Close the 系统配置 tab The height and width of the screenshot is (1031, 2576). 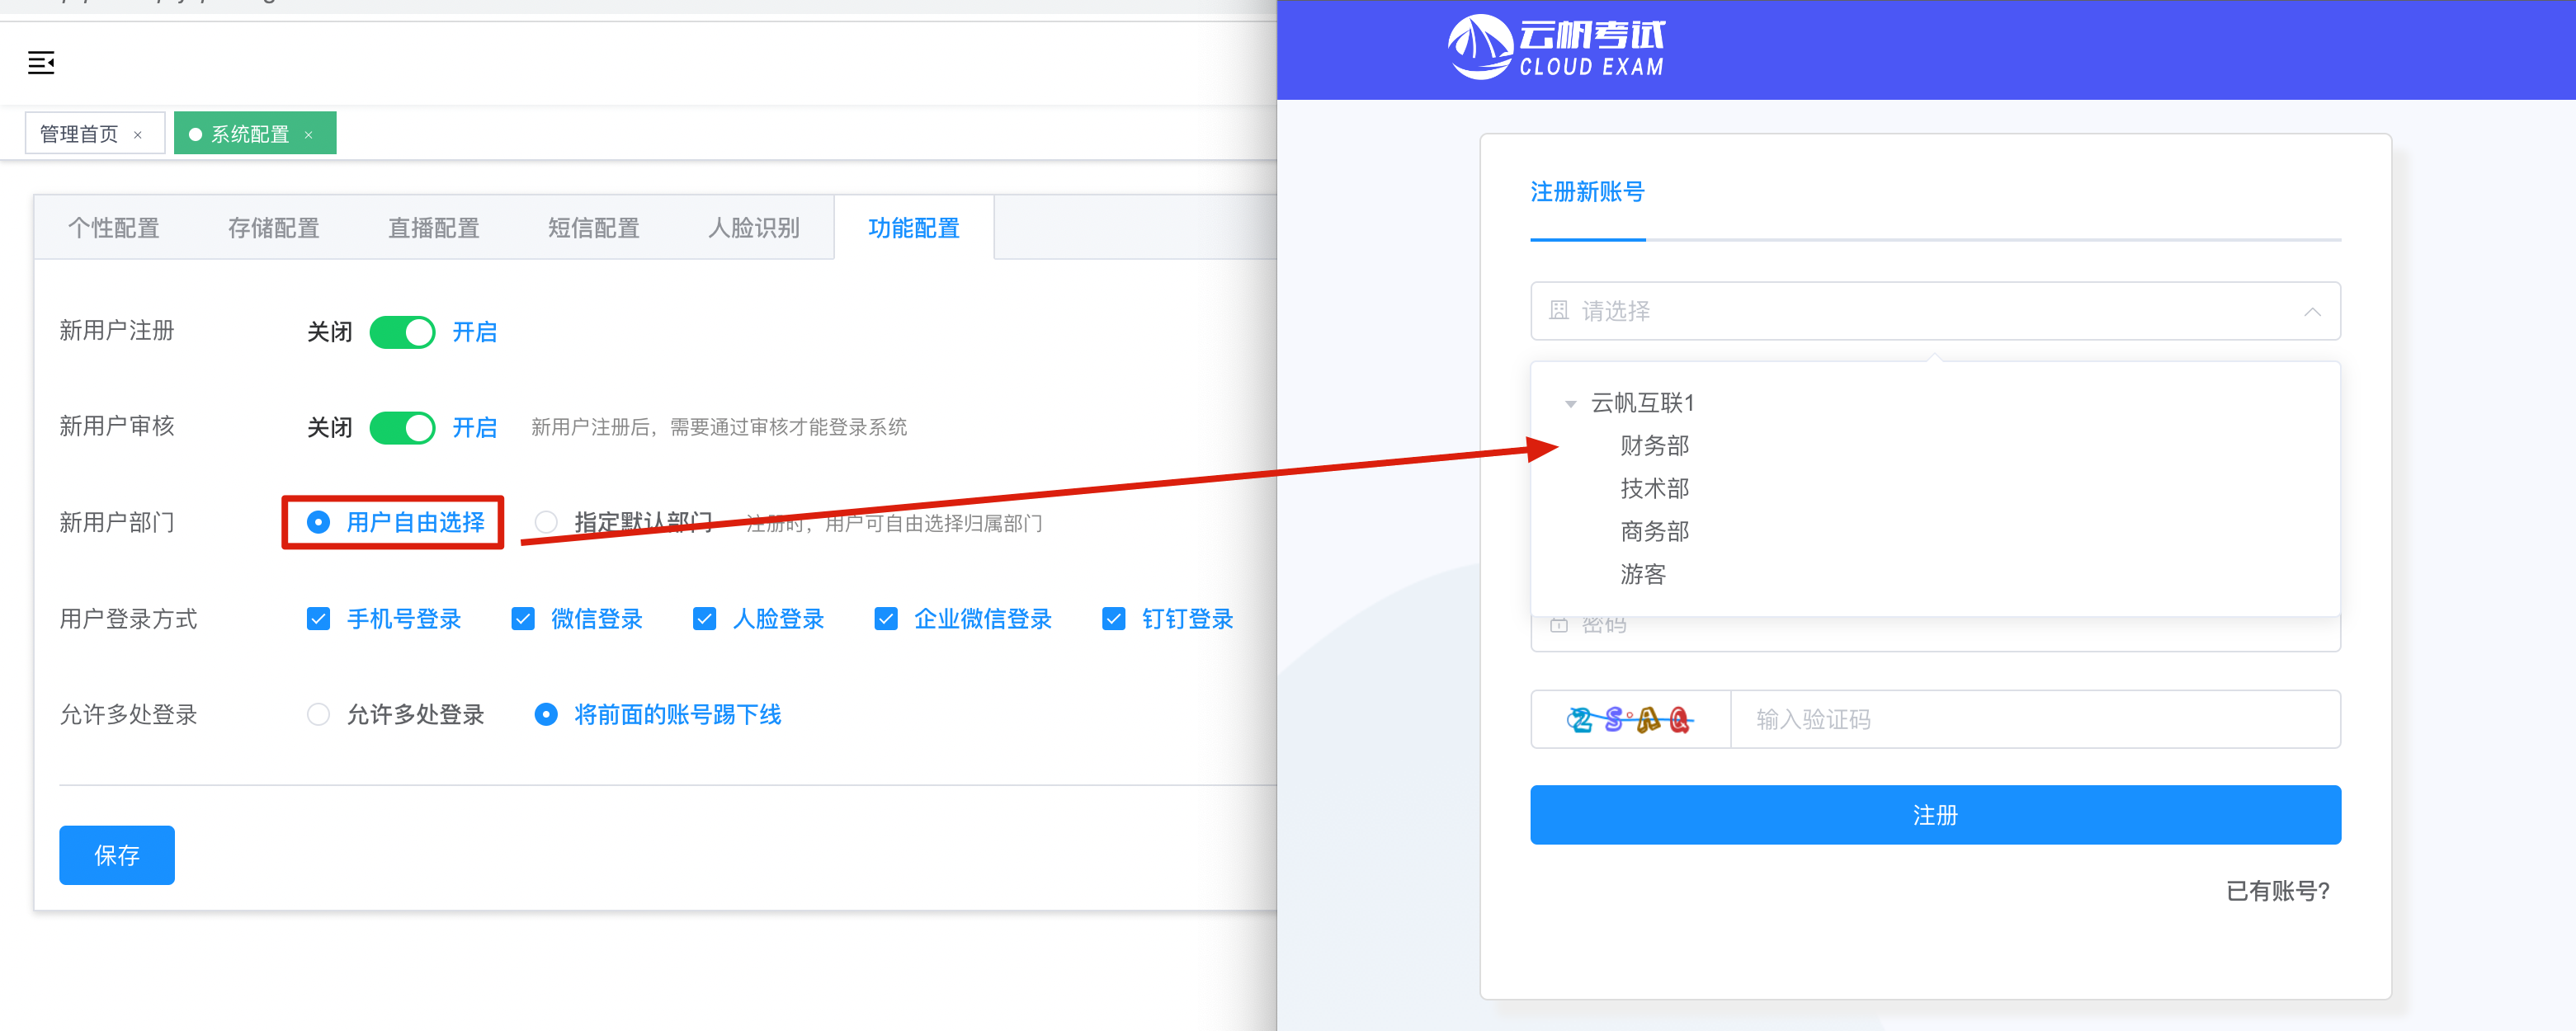click(309, 135)
